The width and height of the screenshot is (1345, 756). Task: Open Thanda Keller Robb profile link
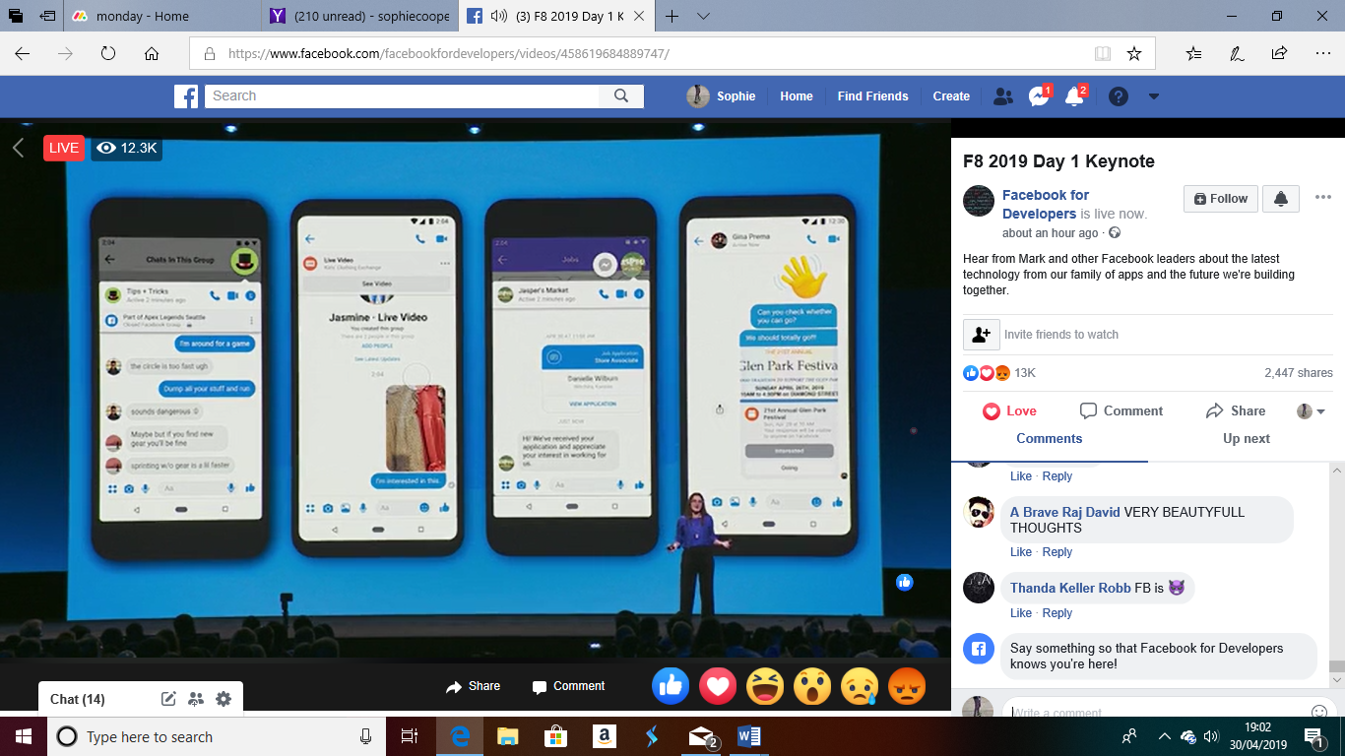click(1070, 588)
